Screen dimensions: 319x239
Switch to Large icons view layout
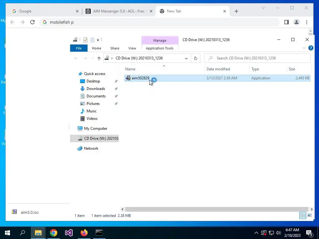pyautogui.click(x=310, y=215)
